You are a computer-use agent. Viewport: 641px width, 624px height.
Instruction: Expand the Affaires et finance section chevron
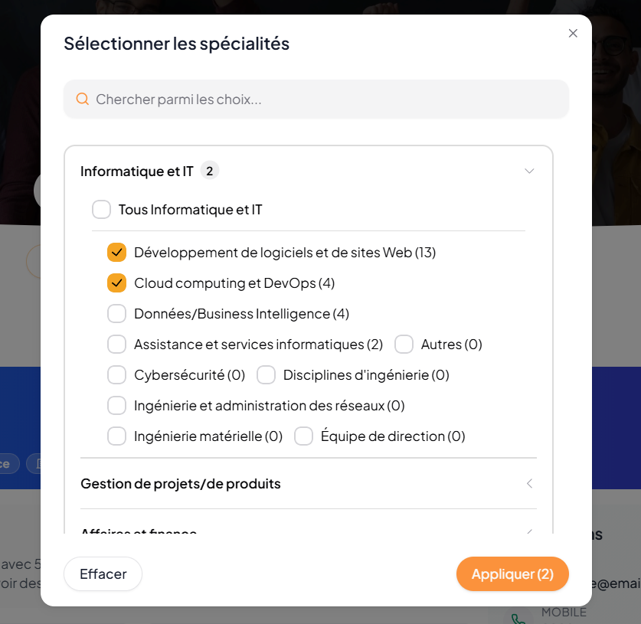pos(529,531)
